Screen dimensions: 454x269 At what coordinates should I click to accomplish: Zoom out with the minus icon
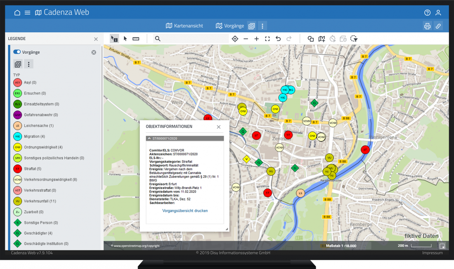pyautogui.click(x=246, y=39)
